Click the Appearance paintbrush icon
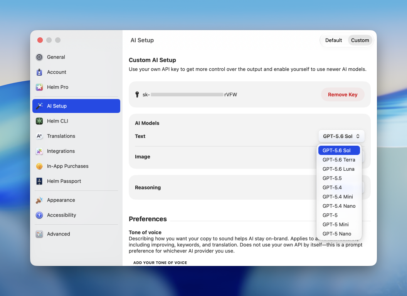Viewport: 407px width, 296px height. point(39,200)
